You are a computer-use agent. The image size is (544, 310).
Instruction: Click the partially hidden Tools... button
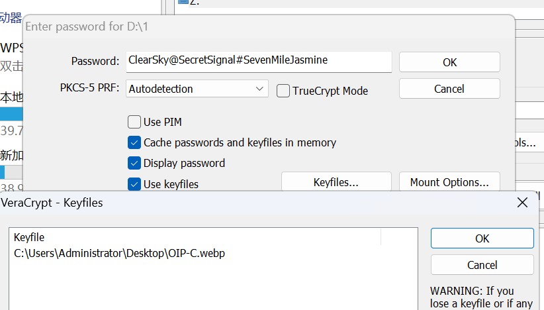525,142
